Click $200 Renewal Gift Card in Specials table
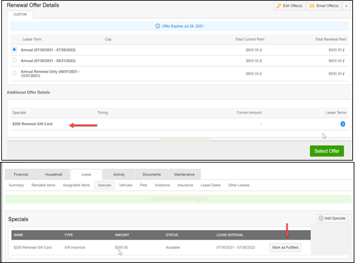Viewport: 355px width, 263px height. coord(32,247)
